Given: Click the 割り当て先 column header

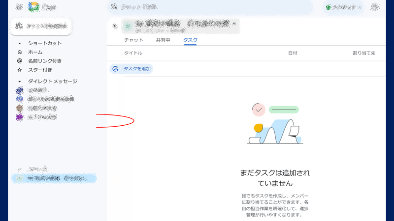Looking at the screenshot, I should point(364,53).
